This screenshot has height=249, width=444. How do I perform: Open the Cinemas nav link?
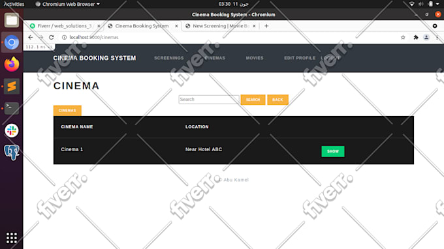pos(215,58)
